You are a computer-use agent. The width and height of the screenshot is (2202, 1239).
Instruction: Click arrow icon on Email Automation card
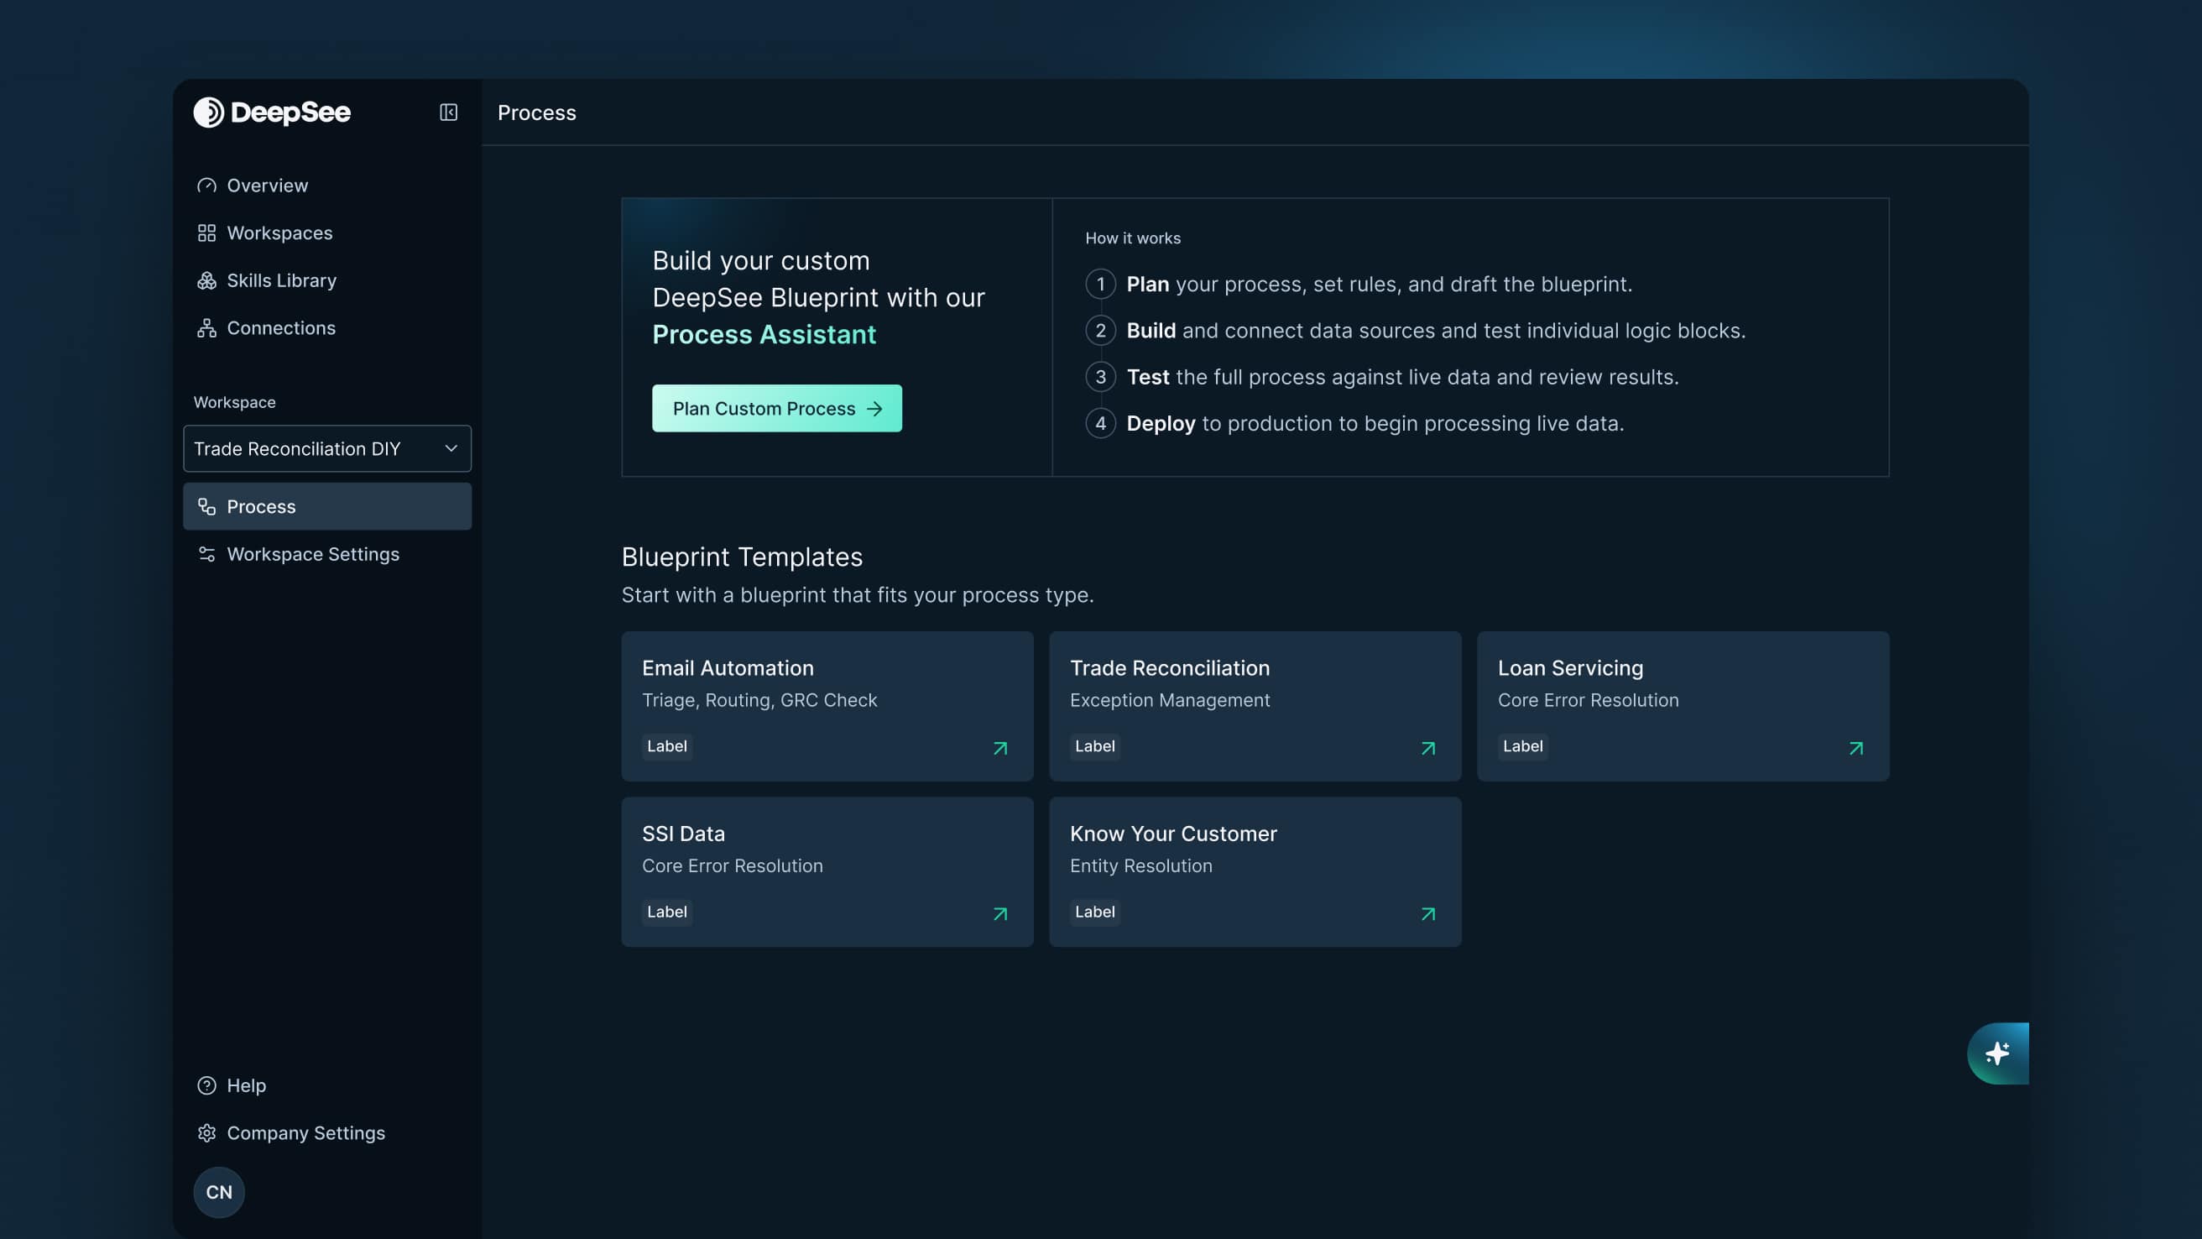coord(1000,748)
